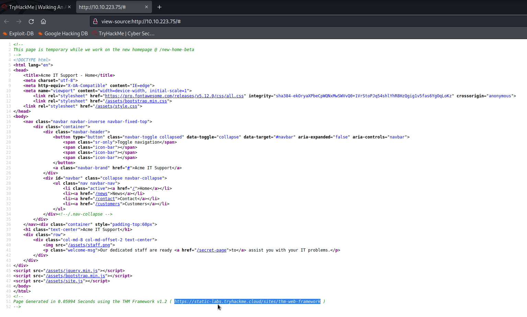Click the "anonymous" crossorigin value
527x317 pixels.
[500, 96]
